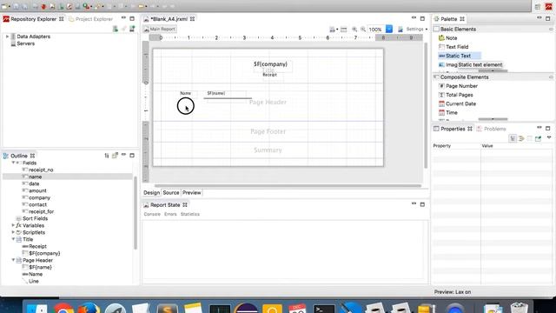This screenshot has width=556, height=313.
Task: Toggle show advanced properties in Properties toolbar
Action: pyautogui.click(x=521, y=138)
